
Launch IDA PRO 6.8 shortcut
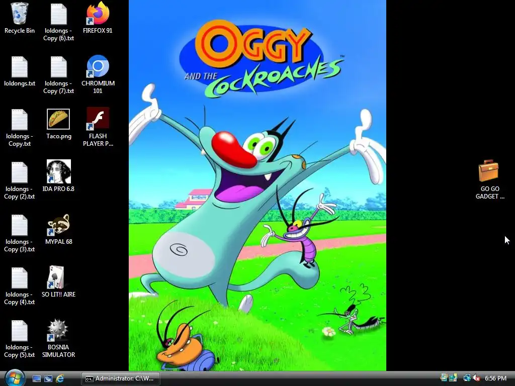pyautogui.click(x=58, y=176)
